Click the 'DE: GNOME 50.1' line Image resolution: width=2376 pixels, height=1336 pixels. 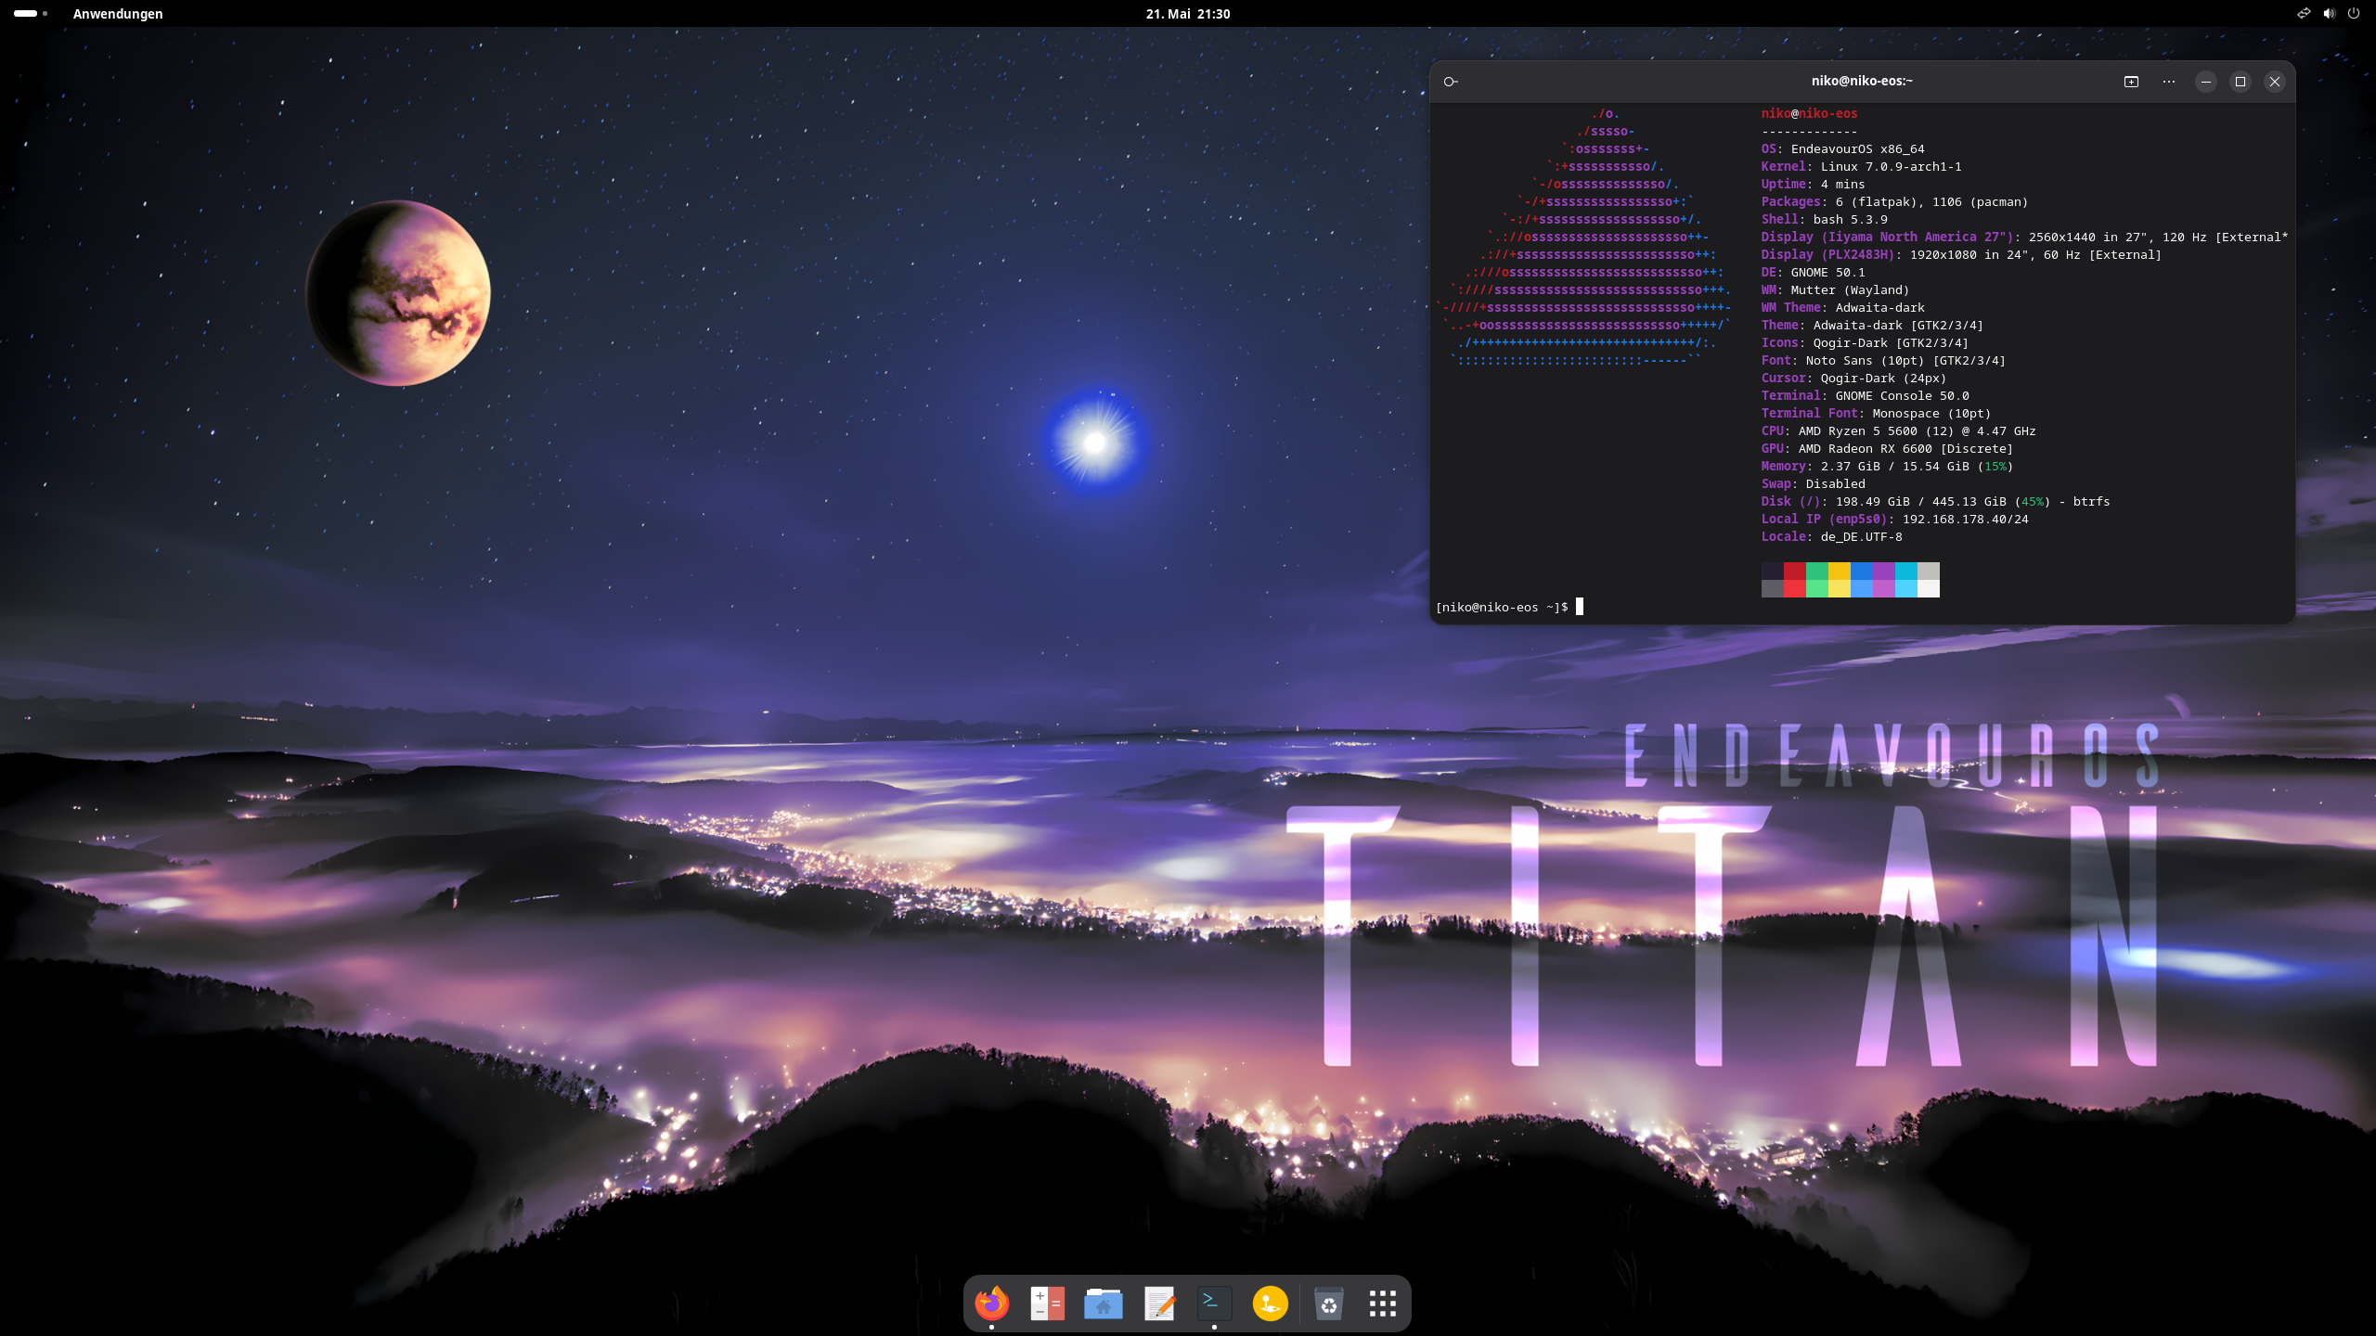1814,273
